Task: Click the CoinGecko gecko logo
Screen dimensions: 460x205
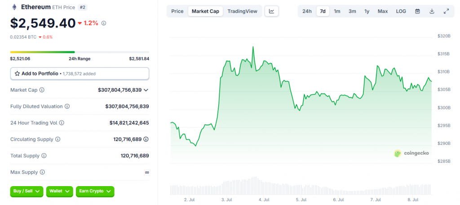Action: click(398, 153)
